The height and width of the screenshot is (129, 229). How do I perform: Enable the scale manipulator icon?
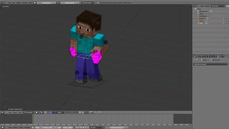(x=55, y=113)
